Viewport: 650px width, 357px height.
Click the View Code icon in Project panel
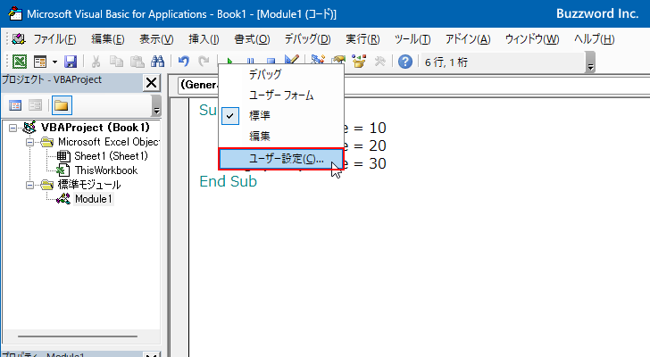pyautogui.click(x=15, y=105)
